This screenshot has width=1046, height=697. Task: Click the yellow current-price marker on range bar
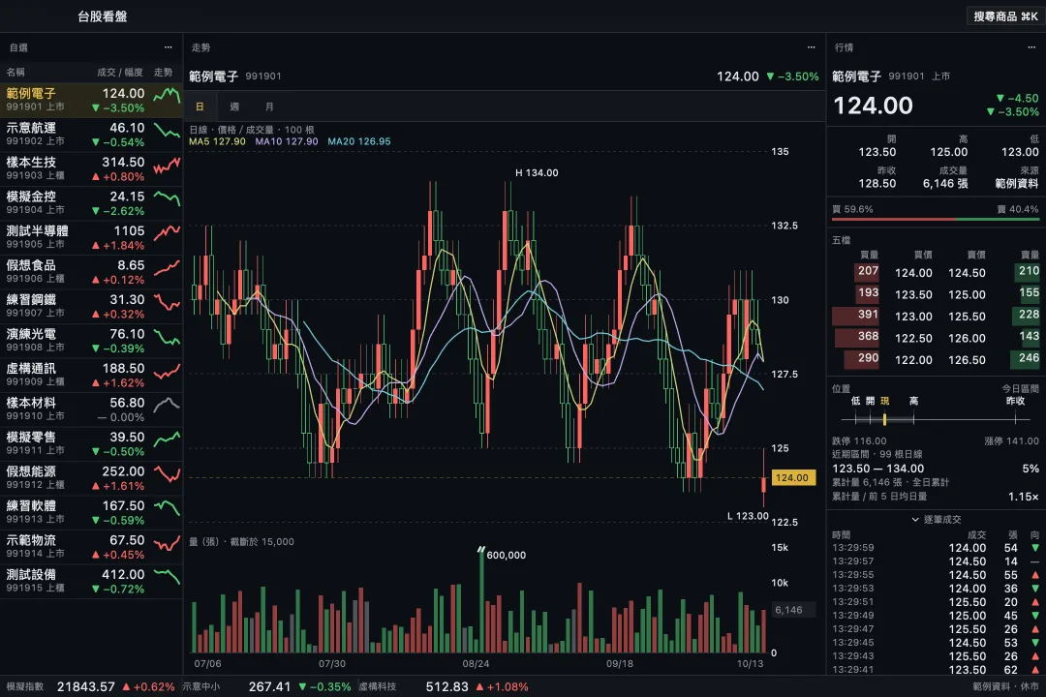point(884,419)
